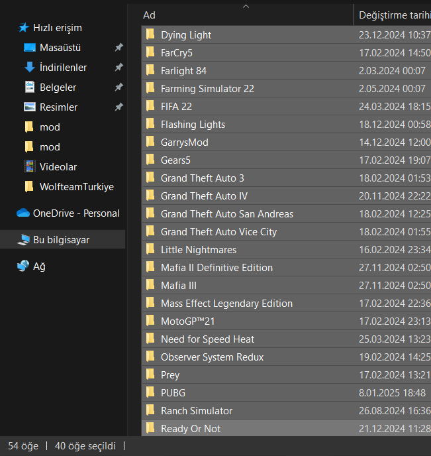Click the Mafia III folder icon
This screenshot has height=456, width=431.
tap(150, 285)
